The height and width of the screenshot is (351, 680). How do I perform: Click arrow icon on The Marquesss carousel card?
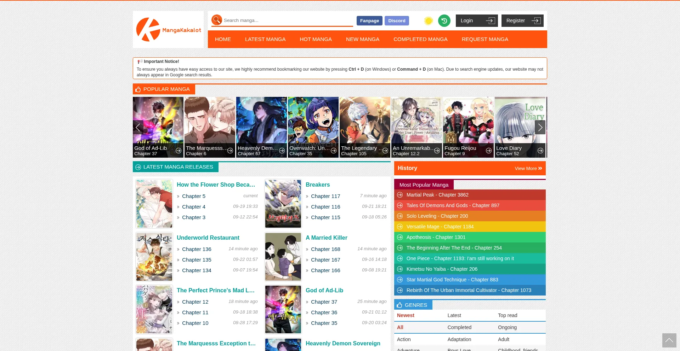(x=230, y=151)
